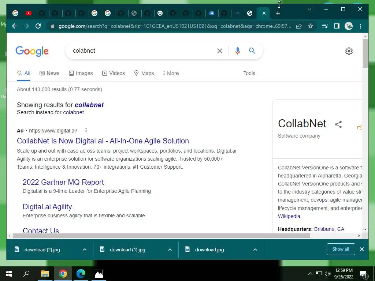
Task: Open Microsoft Edge from taskbar
Action: 81,273
